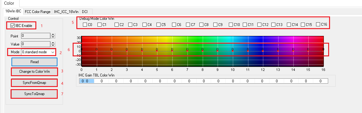
Task: Toggle the IBC Enable checkbox
Action: (13, 26)
